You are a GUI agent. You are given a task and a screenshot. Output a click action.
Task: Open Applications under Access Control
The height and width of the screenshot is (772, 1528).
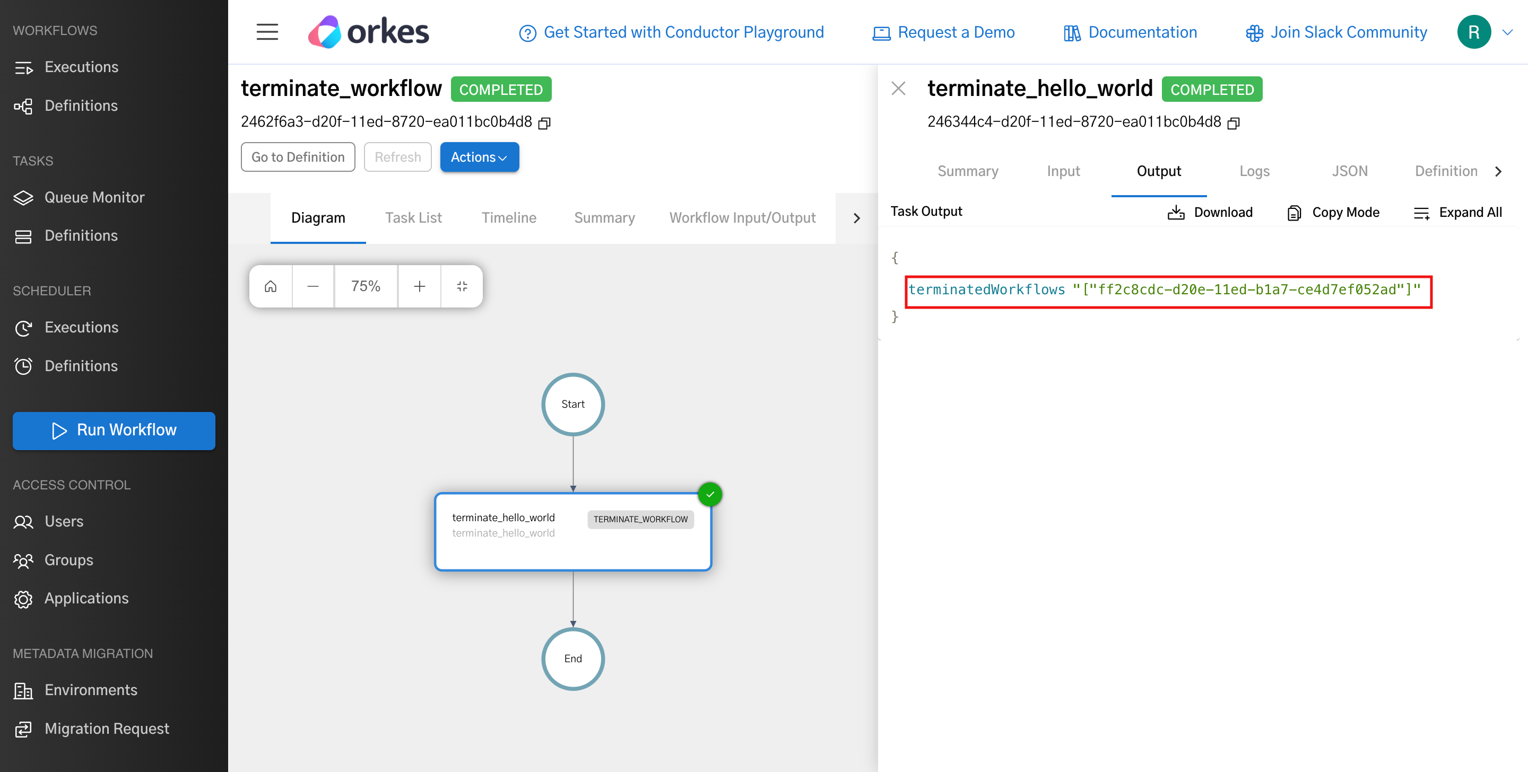click(86, 598)
